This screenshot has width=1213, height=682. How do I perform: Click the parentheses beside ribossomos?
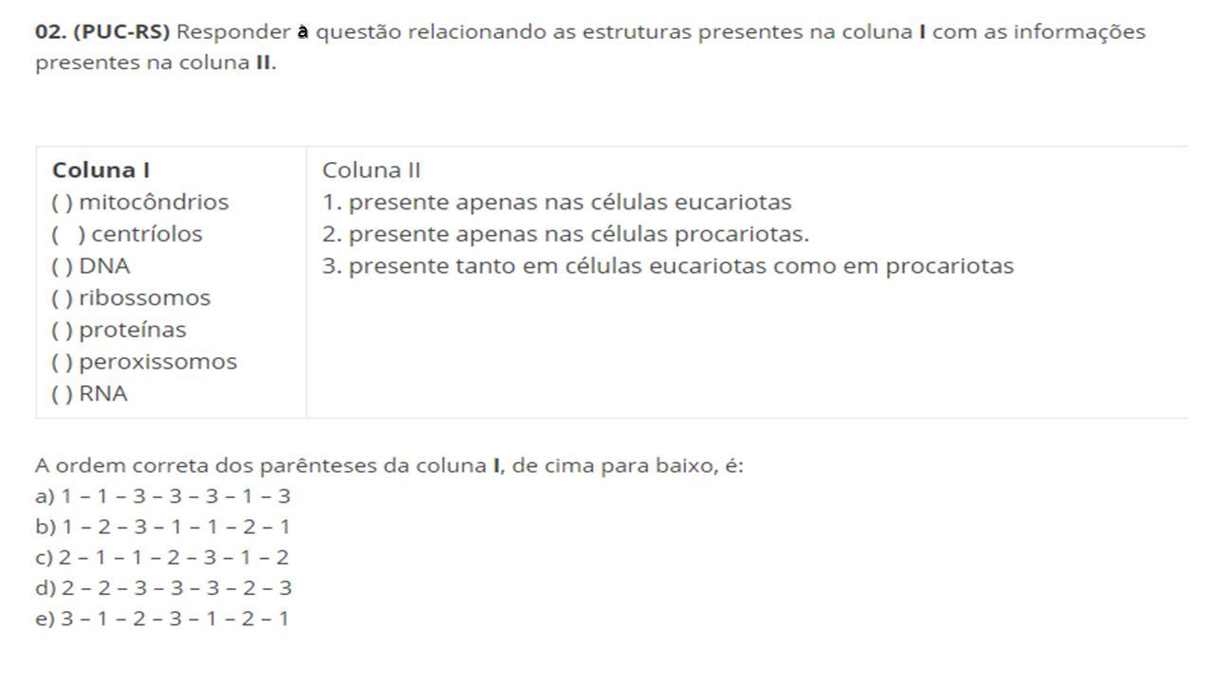click(63, 297)
